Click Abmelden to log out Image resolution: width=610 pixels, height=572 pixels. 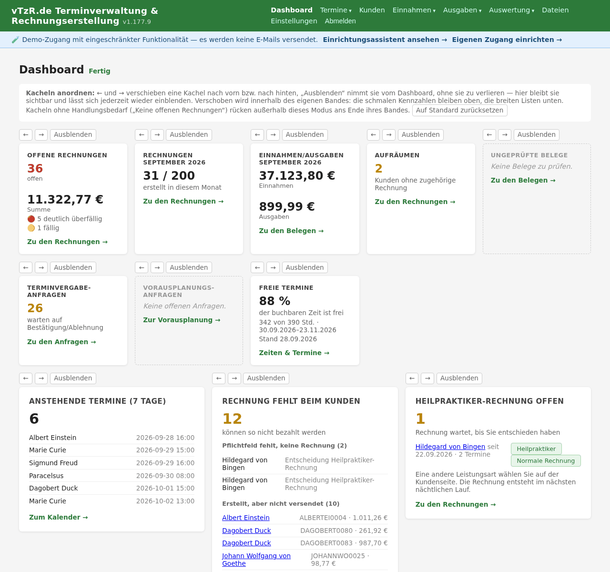(x=340, y=21)
